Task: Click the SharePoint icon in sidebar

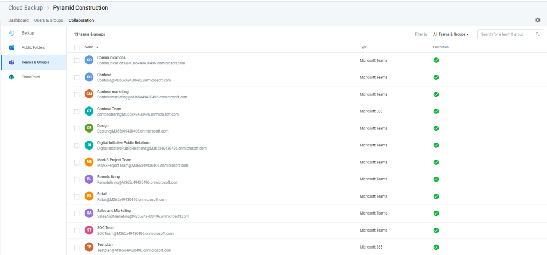Action: point(12,77)
